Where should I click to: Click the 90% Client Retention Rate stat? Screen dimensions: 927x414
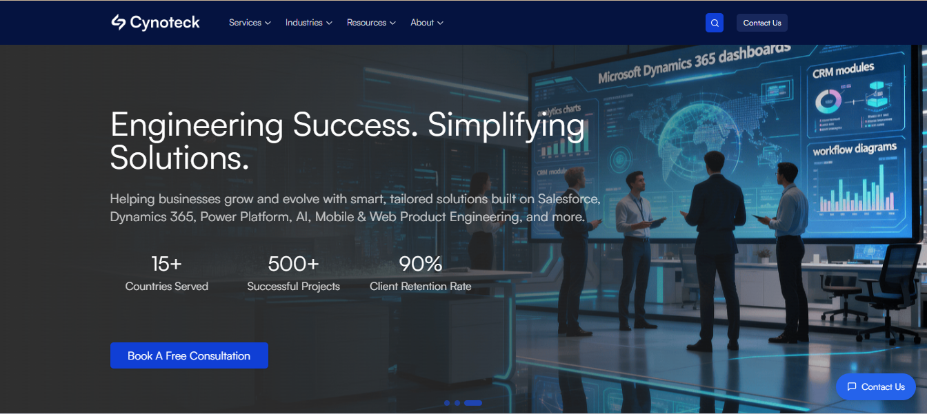click(x=420, y=273)
